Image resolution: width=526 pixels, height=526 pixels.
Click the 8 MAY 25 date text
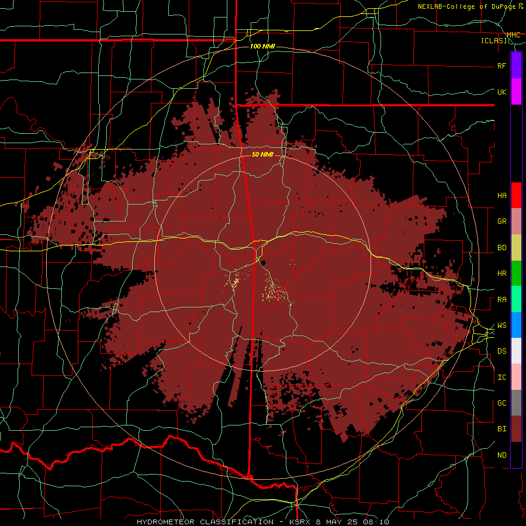click(x=336, y=522)
